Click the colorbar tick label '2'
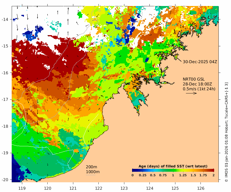The width and height of the screenshot is (231, 192). (214, 175)
